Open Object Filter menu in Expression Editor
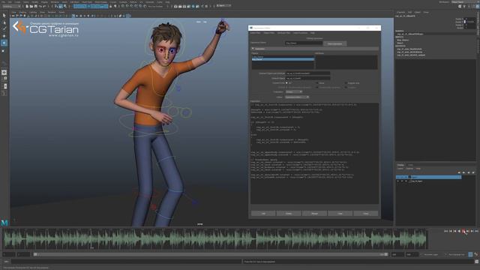The height and width of the screenshot is (270, 480). pyautogui.click(x=269, y=33)
